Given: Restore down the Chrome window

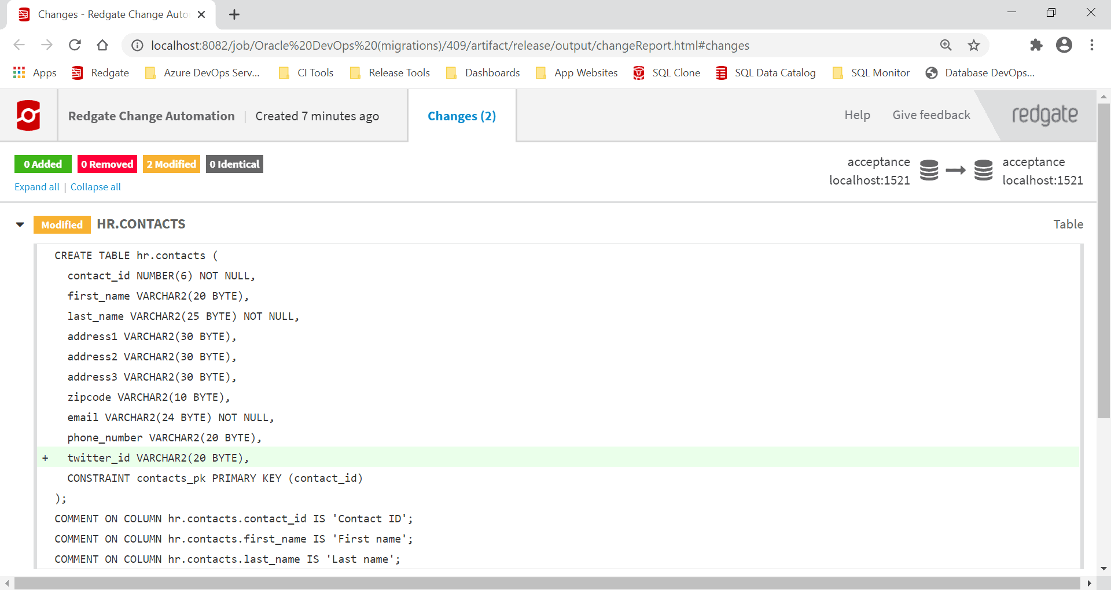Looking at the screenshot, I should [1051, 12].
